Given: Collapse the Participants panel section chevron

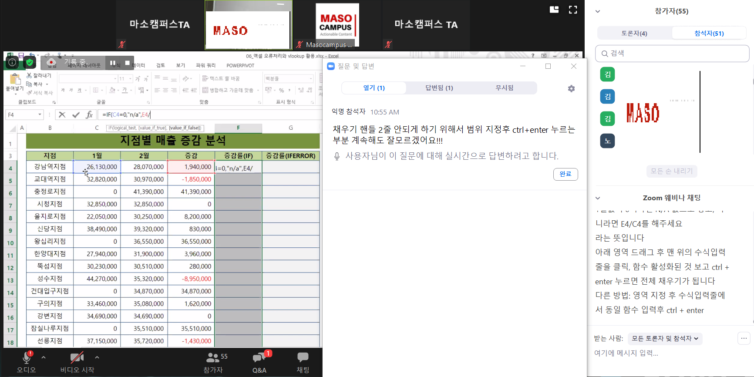Looking at the screenshot, I should tap(598, 11).
